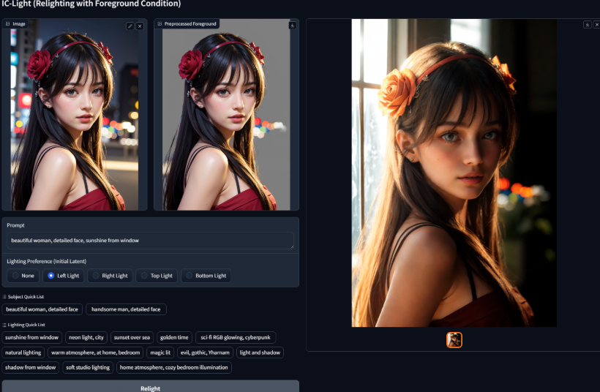Choose Bottom Light radio option
This screenshot has width=600, height=392.
pos(206,276)
